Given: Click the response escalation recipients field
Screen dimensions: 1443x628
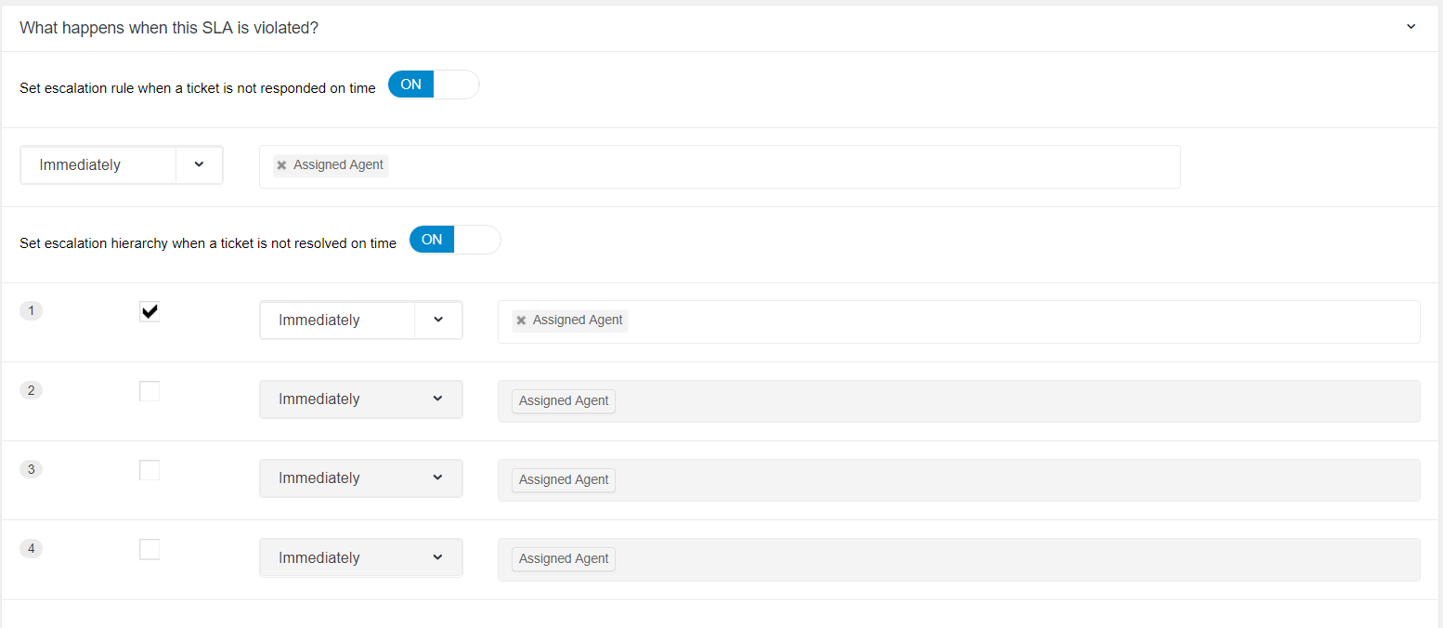Looking at the screenshot, I should (x=780, y=166).
